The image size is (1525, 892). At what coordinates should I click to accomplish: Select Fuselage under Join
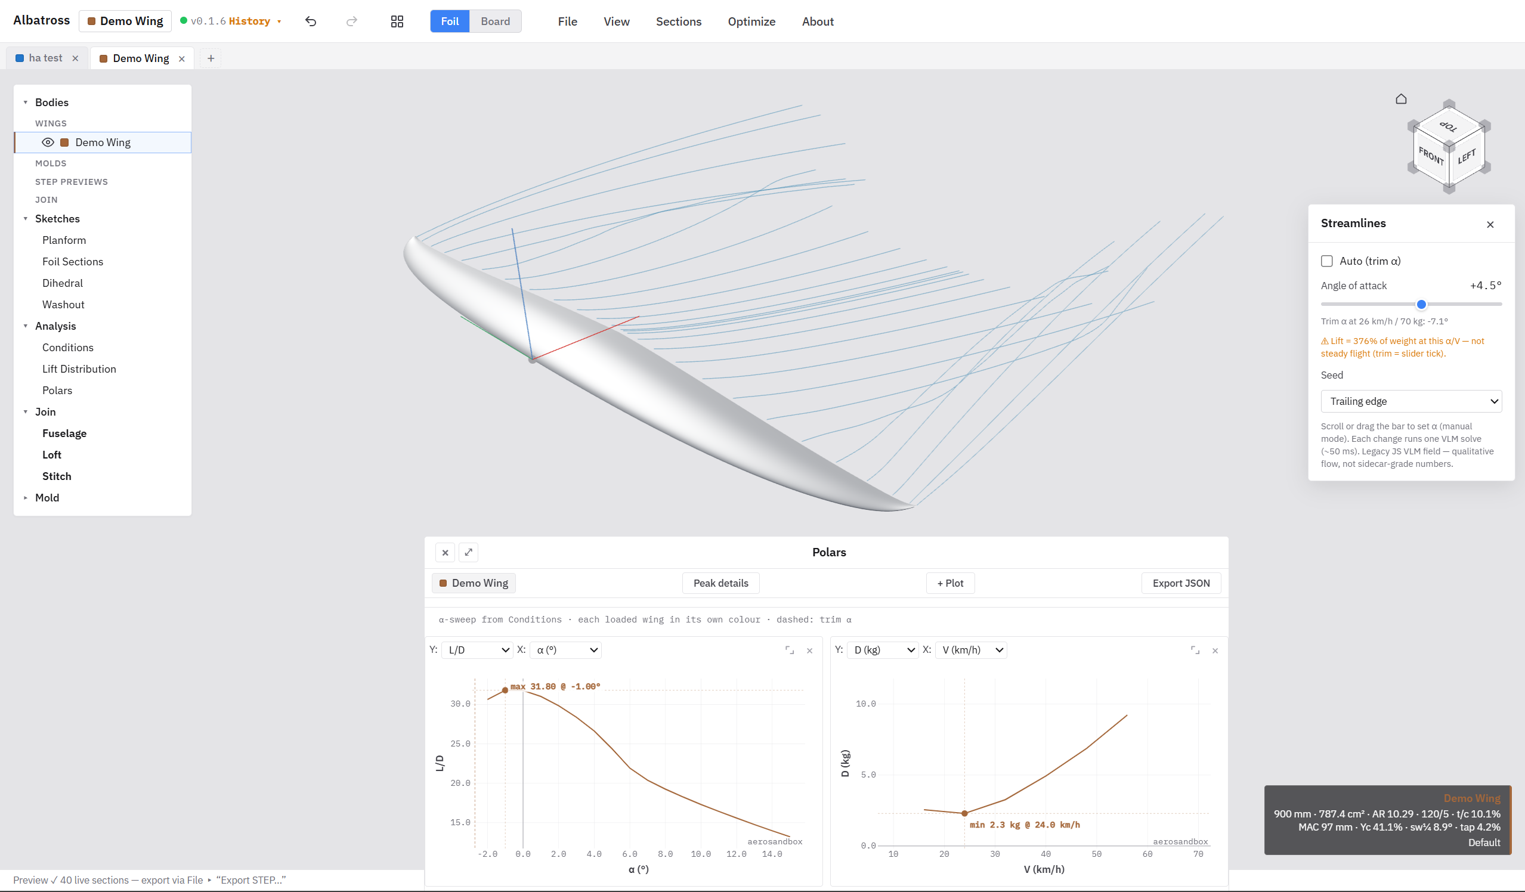[x=64, y=433]
